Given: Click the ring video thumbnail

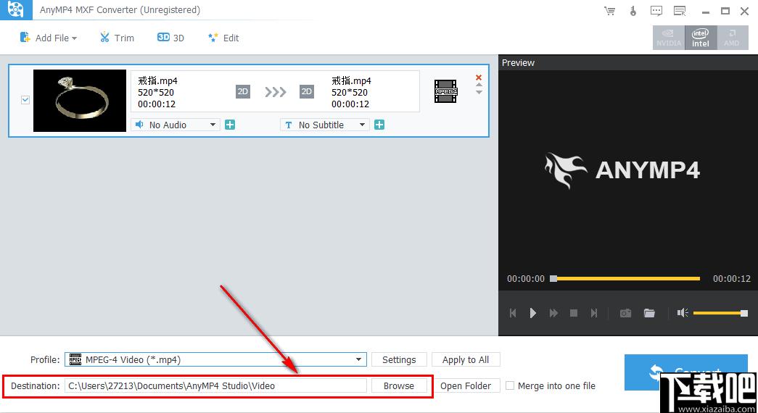Looking at the screenshot, I should pos(80,101).
